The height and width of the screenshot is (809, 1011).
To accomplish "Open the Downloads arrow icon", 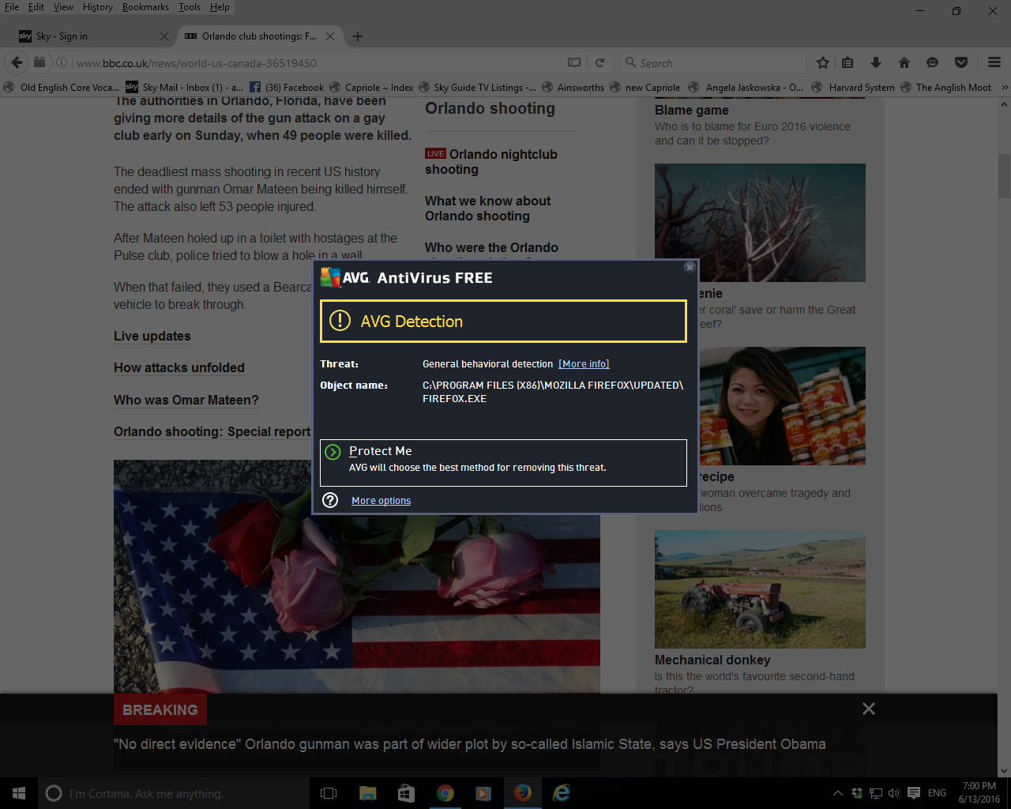I will coord(875,62).
